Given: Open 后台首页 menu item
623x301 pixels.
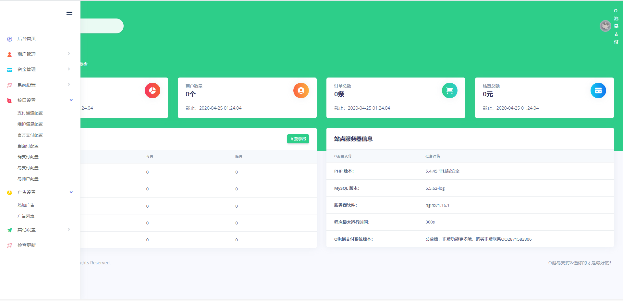Looking at the screenshot, I should point(27,39).
